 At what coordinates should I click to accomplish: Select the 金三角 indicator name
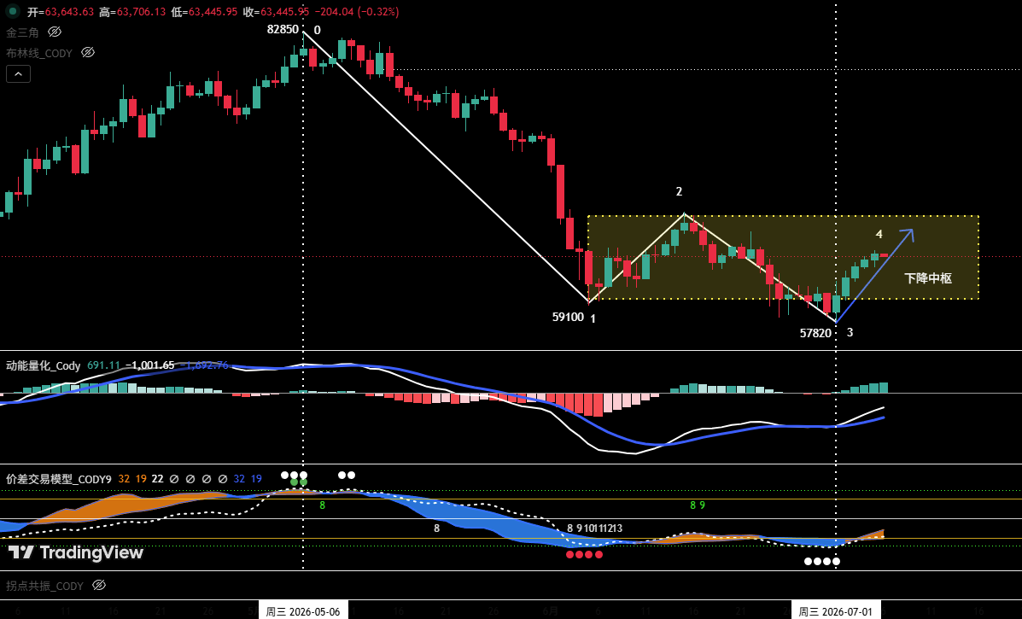point(23,32)
